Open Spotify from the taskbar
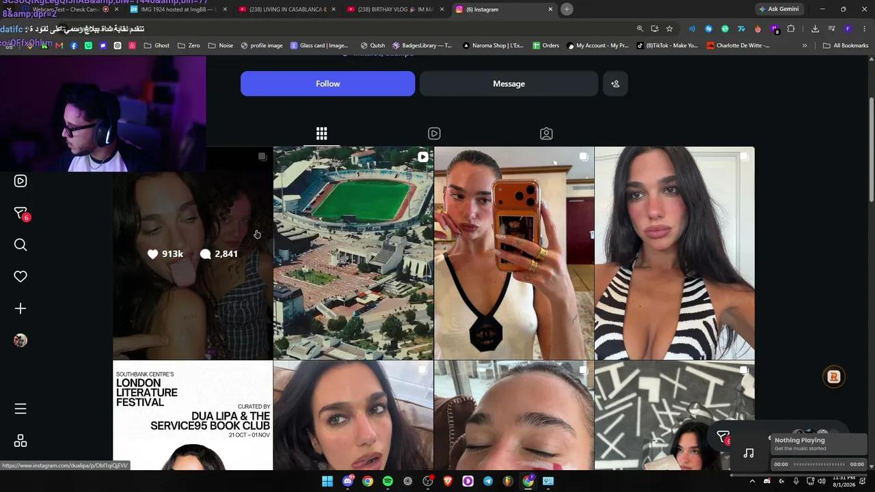 tap(388, 481)
